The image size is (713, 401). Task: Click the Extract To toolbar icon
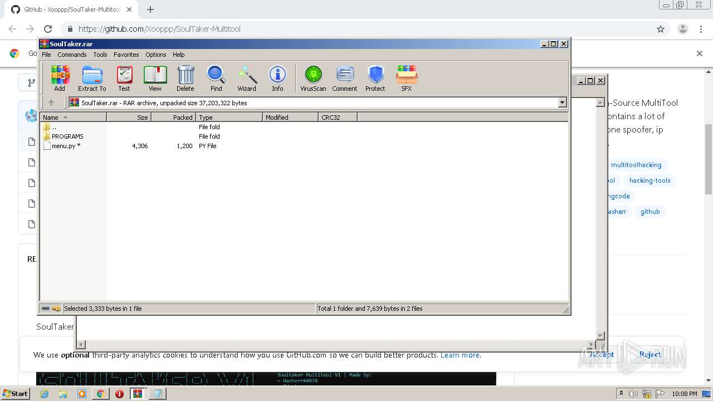92,78
